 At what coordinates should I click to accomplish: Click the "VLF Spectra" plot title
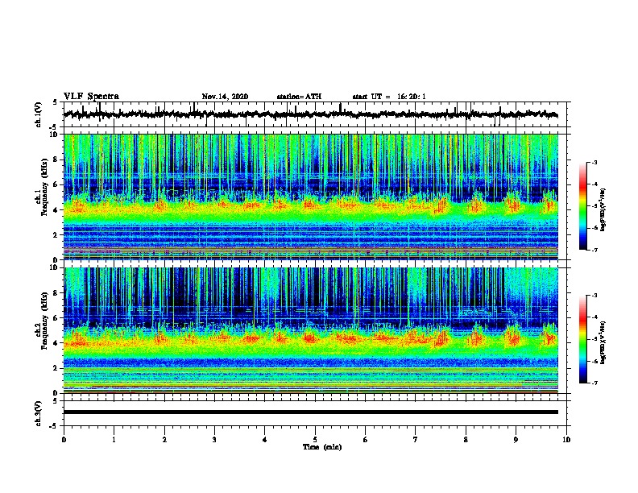91,97
